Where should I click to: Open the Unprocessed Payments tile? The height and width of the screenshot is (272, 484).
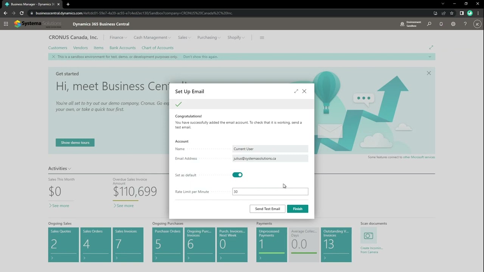tap(271, 245)
